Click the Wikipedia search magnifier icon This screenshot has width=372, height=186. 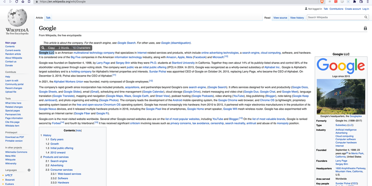(x=366, y=17)
